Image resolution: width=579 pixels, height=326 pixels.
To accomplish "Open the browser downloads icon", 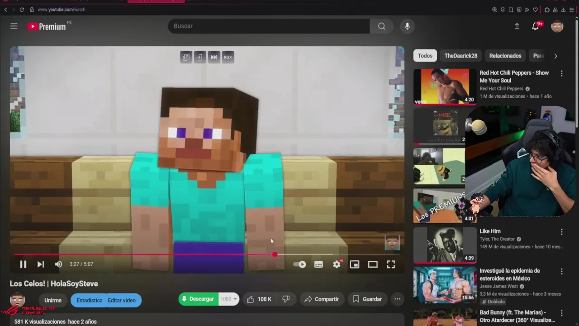I will (x=563, y=10).
